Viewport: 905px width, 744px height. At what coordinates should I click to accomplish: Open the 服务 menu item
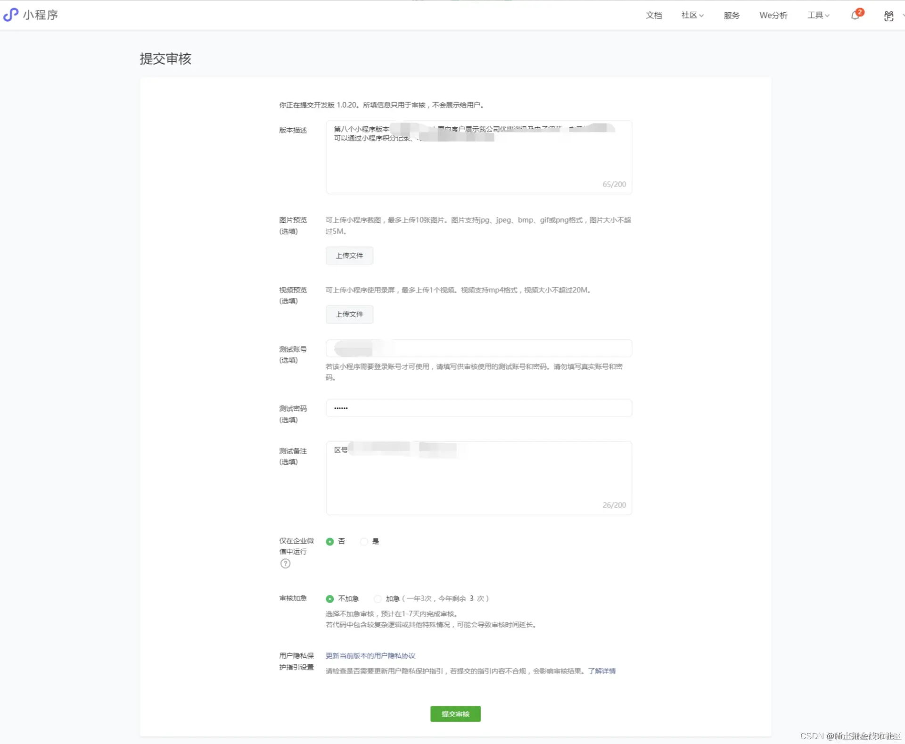click(x=732, y=16)
